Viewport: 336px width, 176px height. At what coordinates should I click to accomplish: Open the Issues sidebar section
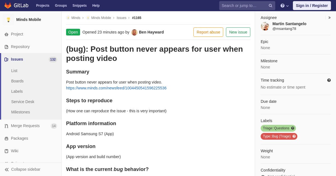click(31, 59)
